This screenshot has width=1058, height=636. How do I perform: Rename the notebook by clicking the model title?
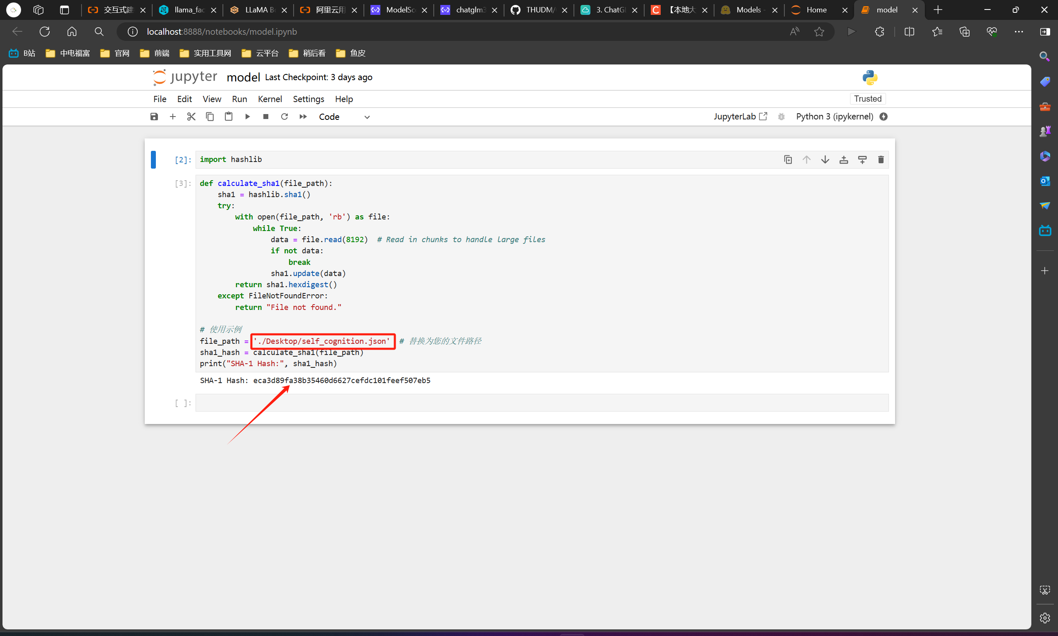point(243,77)
